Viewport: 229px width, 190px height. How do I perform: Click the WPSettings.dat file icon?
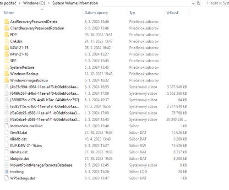click(6, 178)
